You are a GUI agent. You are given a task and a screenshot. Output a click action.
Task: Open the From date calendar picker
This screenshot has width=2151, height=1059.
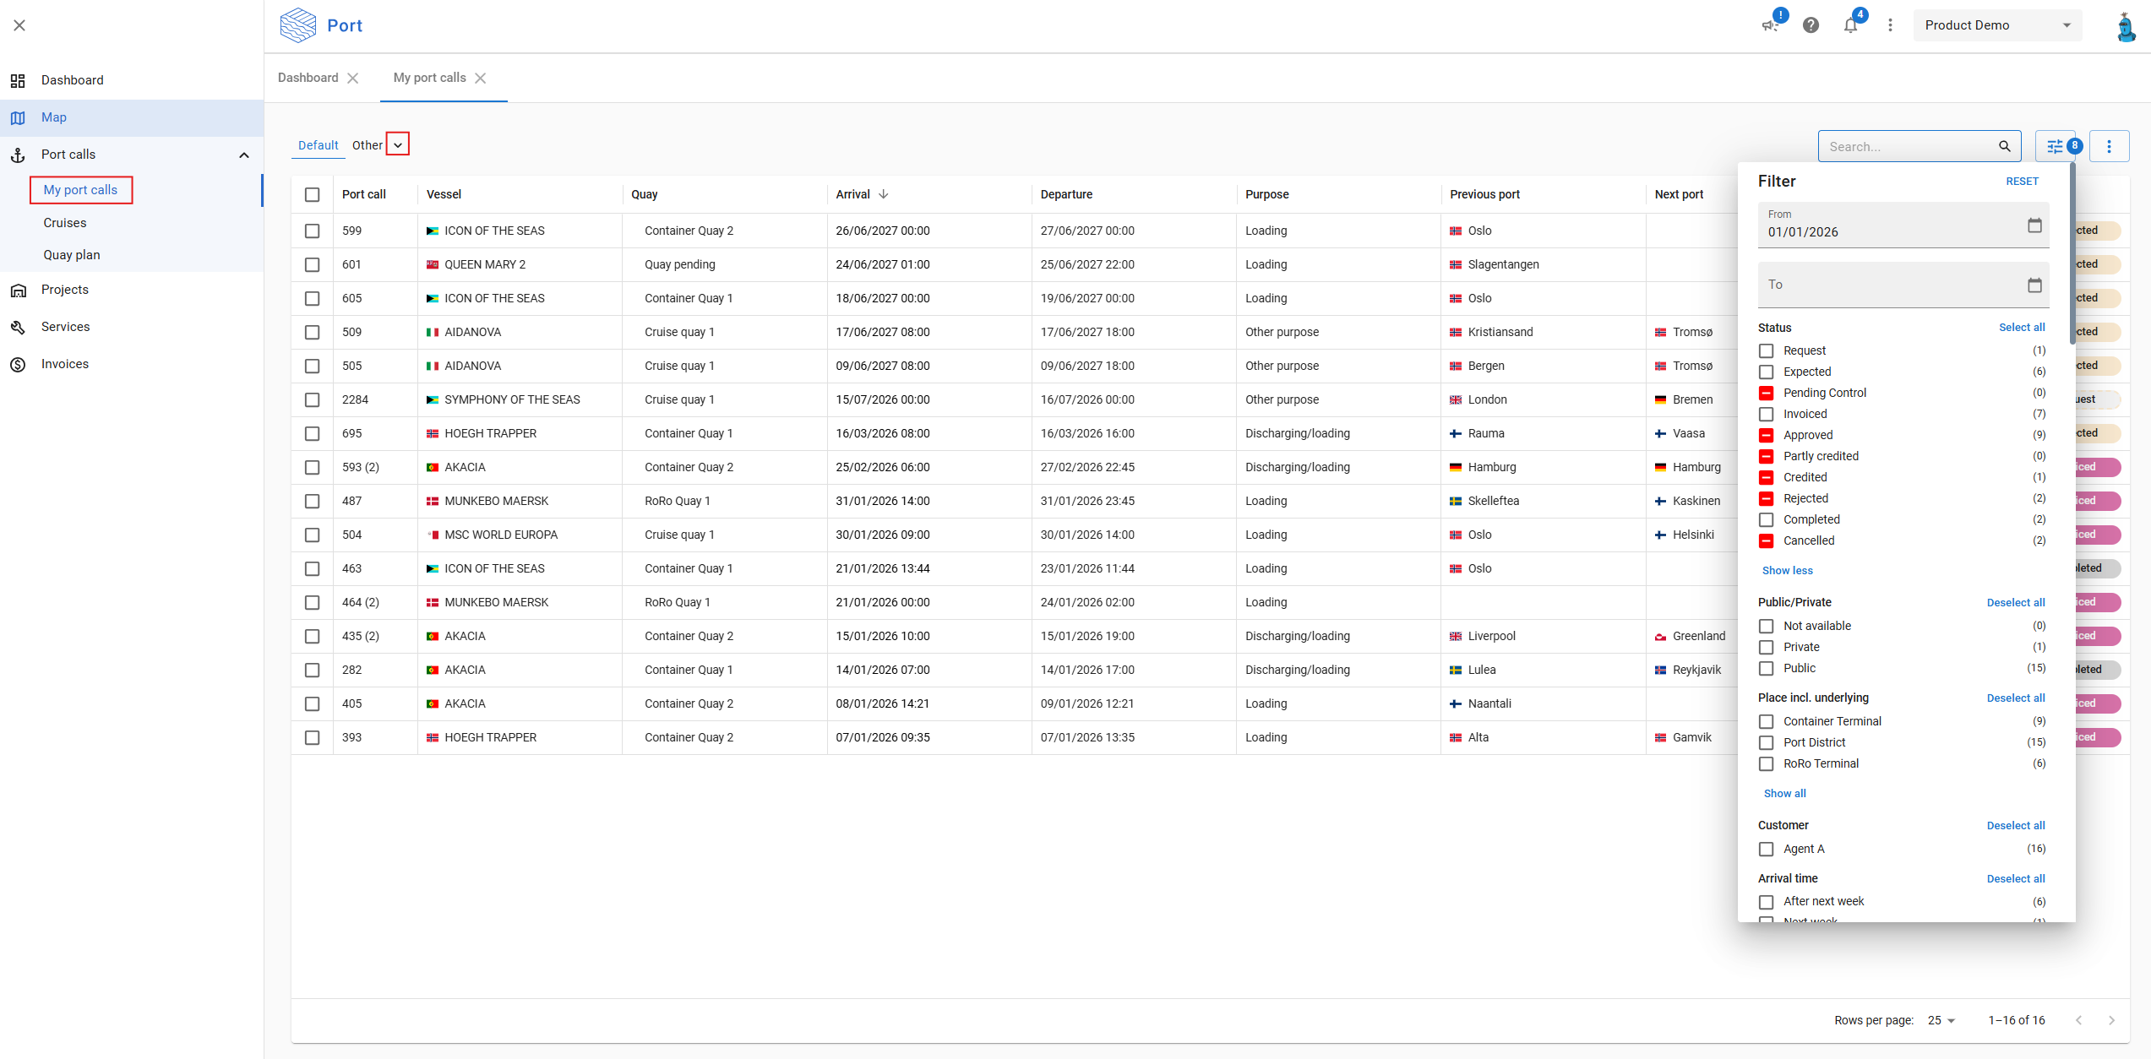click(x=2034, y=225)
